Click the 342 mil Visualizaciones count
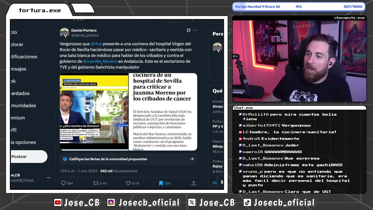373x210 pixels. (x=119, y=171)
